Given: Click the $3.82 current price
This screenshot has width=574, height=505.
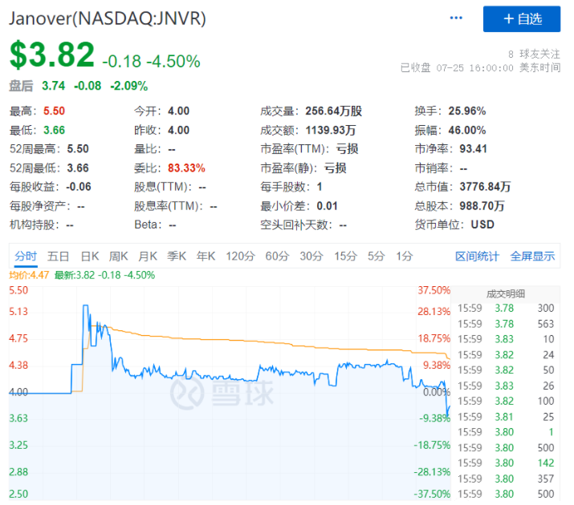Looking at the screenshot, I should coord(52,55).
